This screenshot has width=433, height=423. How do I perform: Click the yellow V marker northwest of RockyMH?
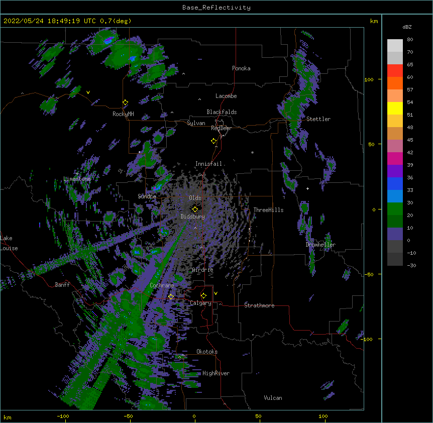88,92
